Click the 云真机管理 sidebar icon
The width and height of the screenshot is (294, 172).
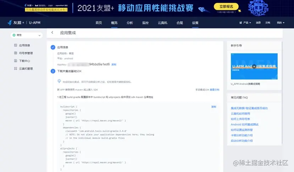pyautogui.click(x=16, y=69)
